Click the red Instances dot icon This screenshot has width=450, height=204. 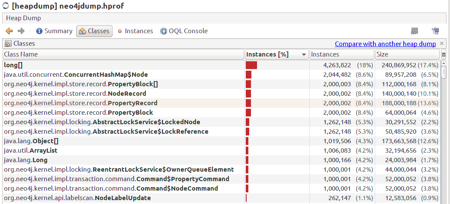point(120,31)
